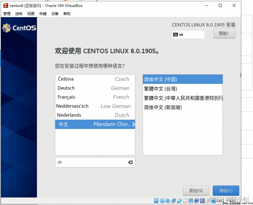Image resolution: width=253 pixels, height=205 pixels.
Task: Click the CentOS logo in sidebar
Action: 19,28
